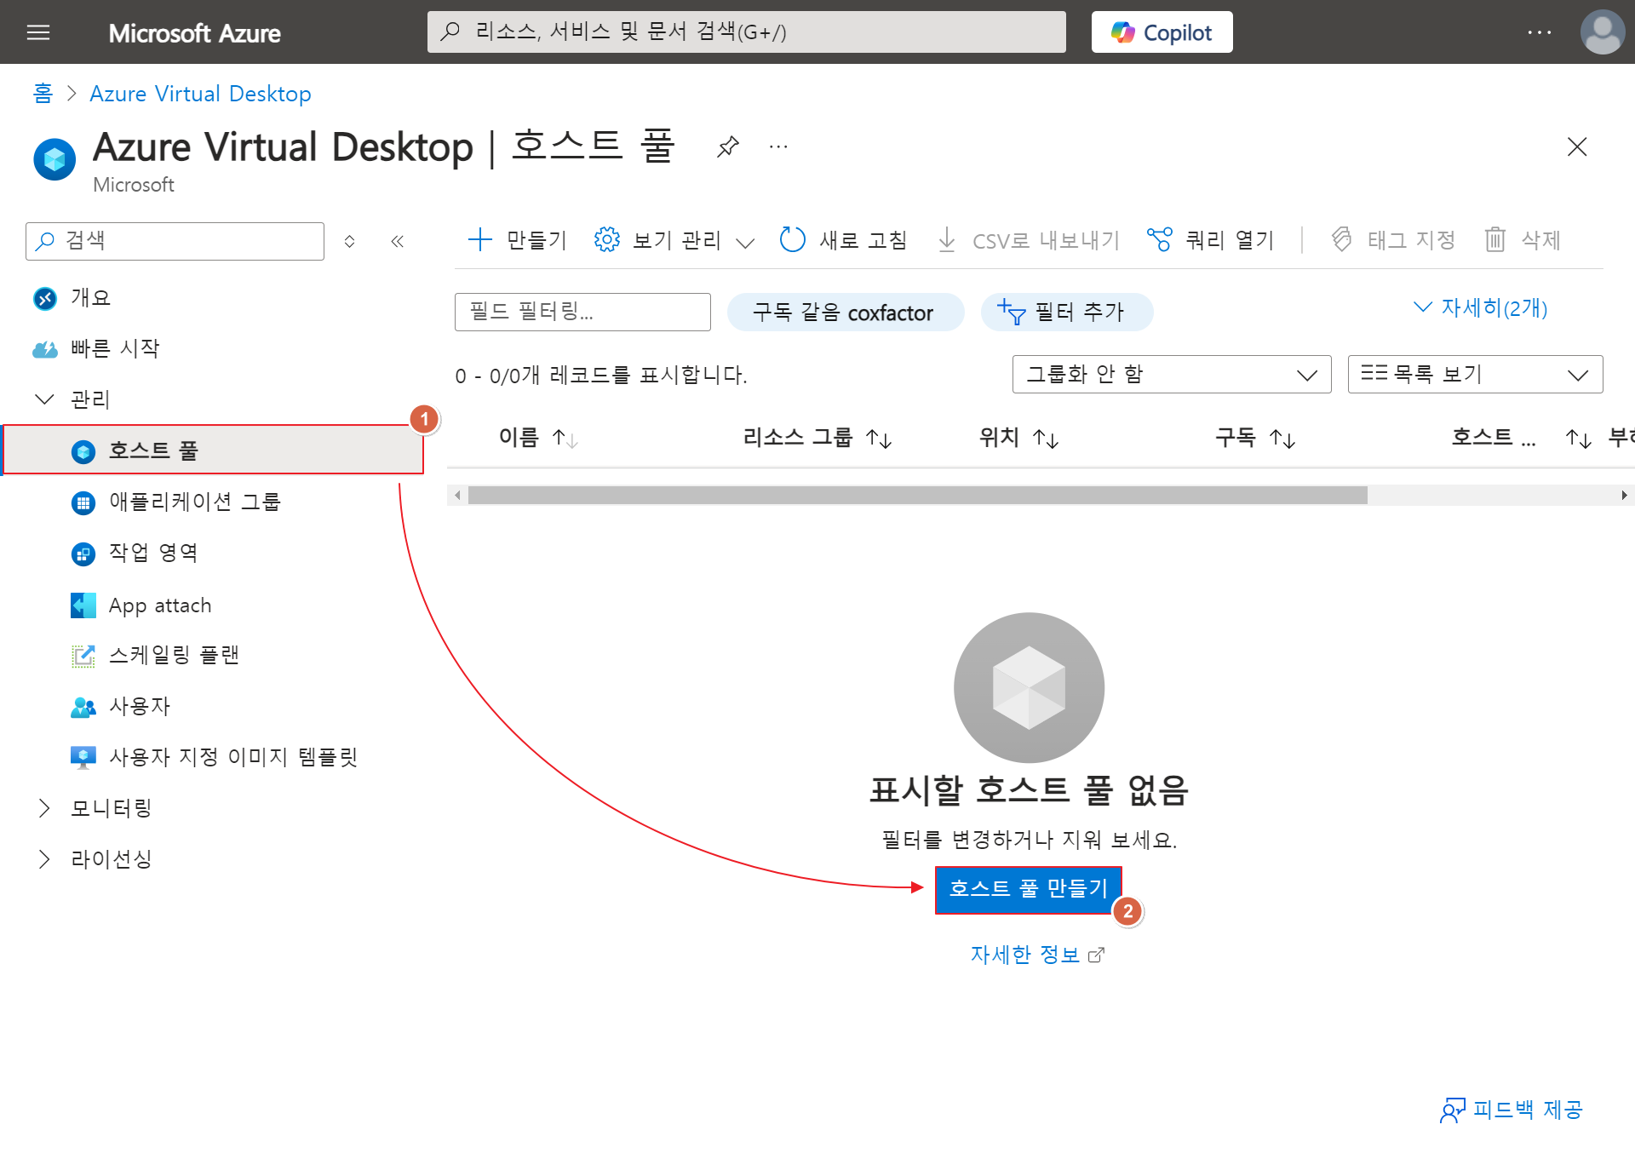Screen dimensions: 1635x1159
Task: Click the Copilot button
Action: tap(1161, 32)
